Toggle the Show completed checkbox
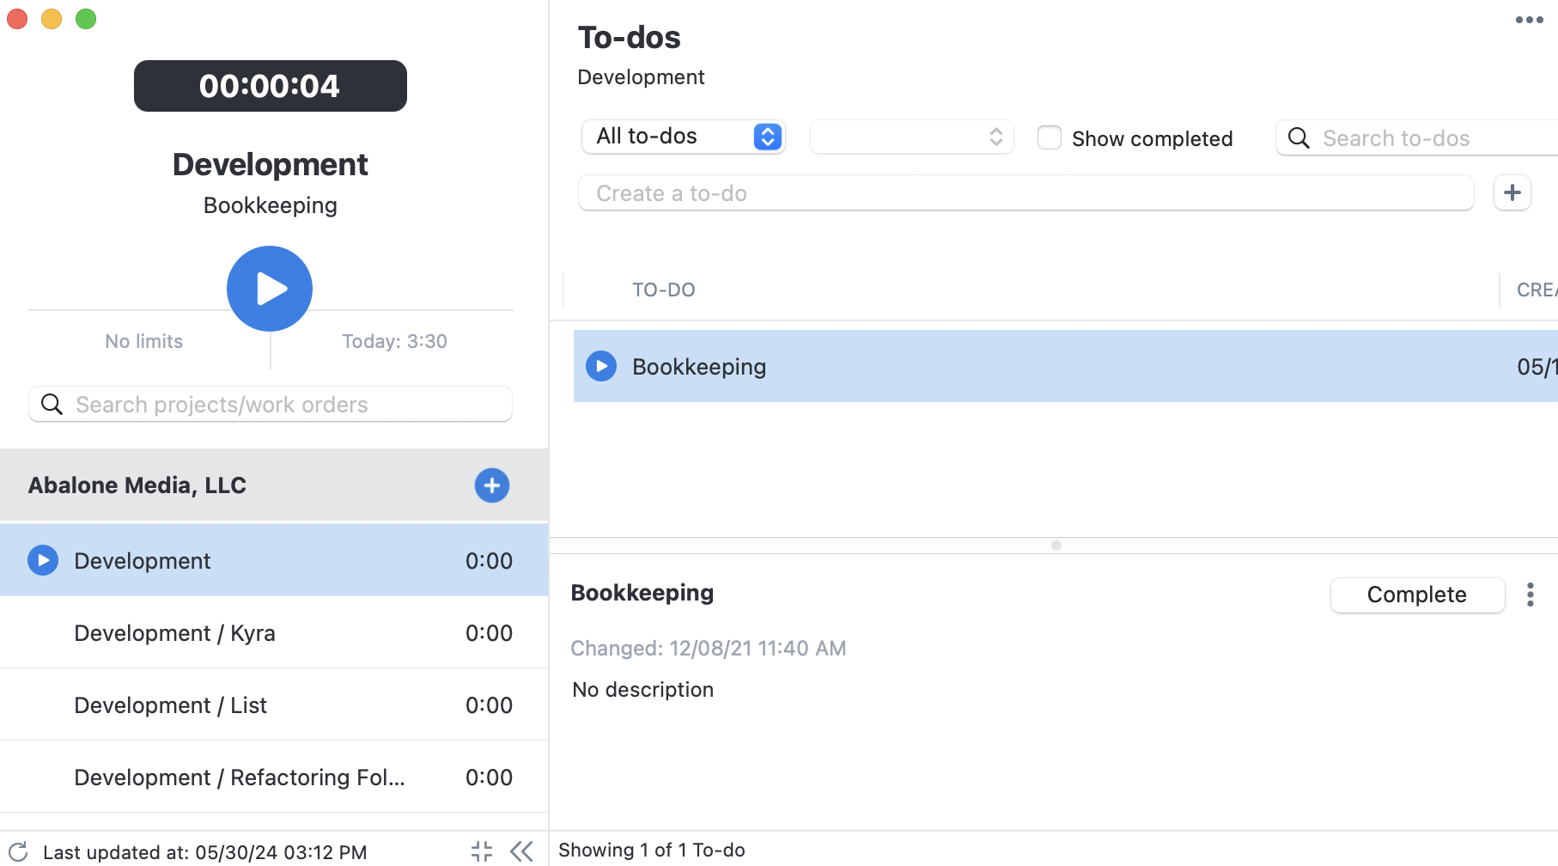This screenshot has height=866, width=1558. 1050,137
